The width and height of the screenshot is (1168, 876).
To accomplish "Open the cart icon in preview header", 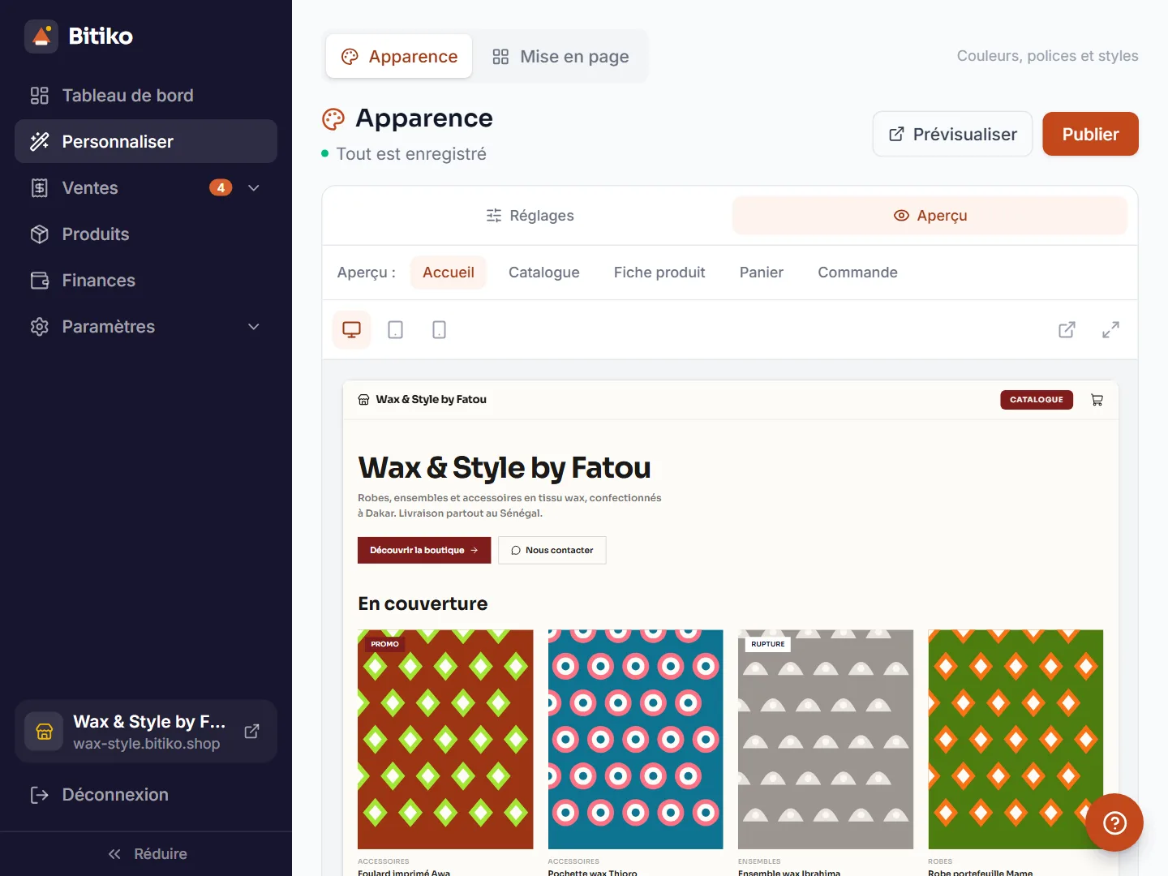I will [1097, 400].
